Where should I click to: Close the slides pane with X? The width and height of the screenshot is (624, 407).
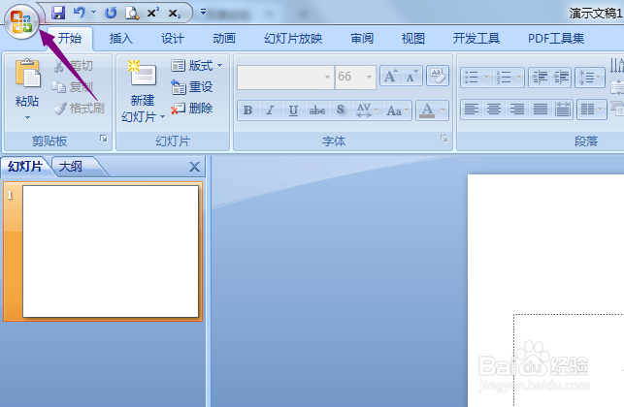point(194,167)
